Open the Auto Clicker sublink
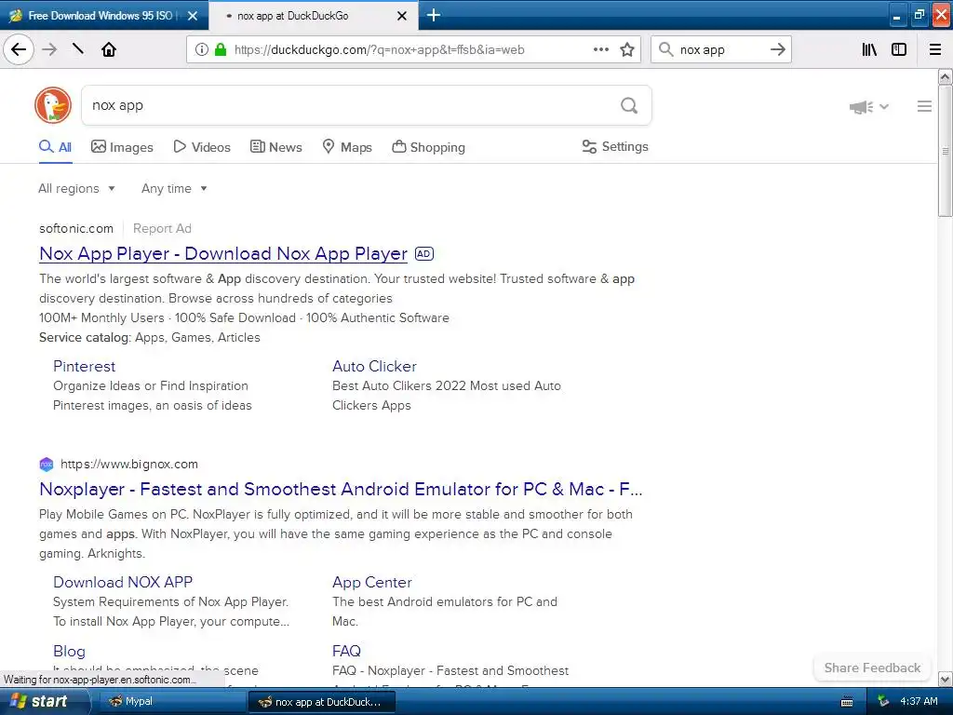The width and height of the screenshot is (953, 715). point(374,367)
